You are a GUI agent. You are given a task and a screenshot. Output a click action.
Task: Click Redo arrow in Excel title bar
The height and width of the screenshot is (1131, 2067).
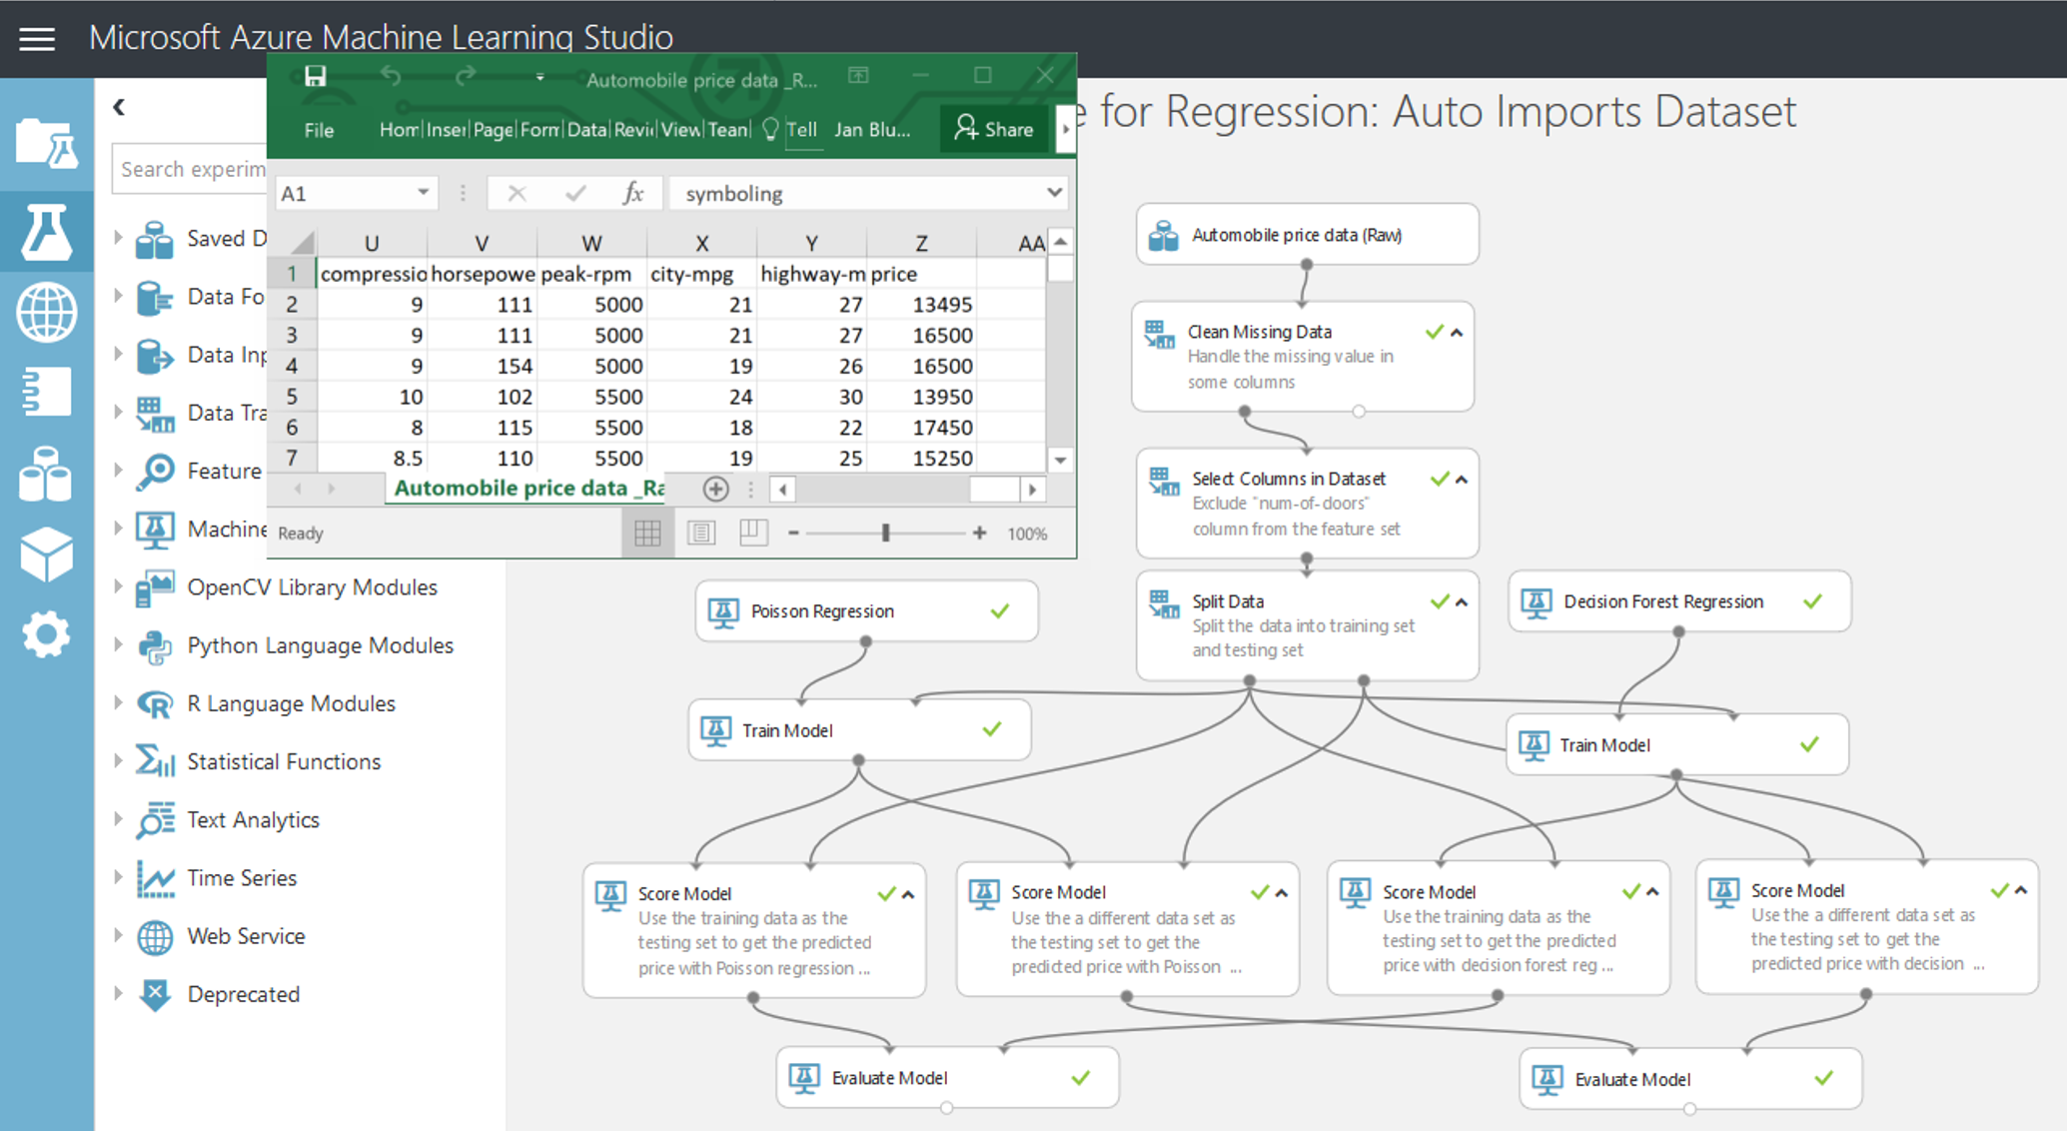[466, 77]
